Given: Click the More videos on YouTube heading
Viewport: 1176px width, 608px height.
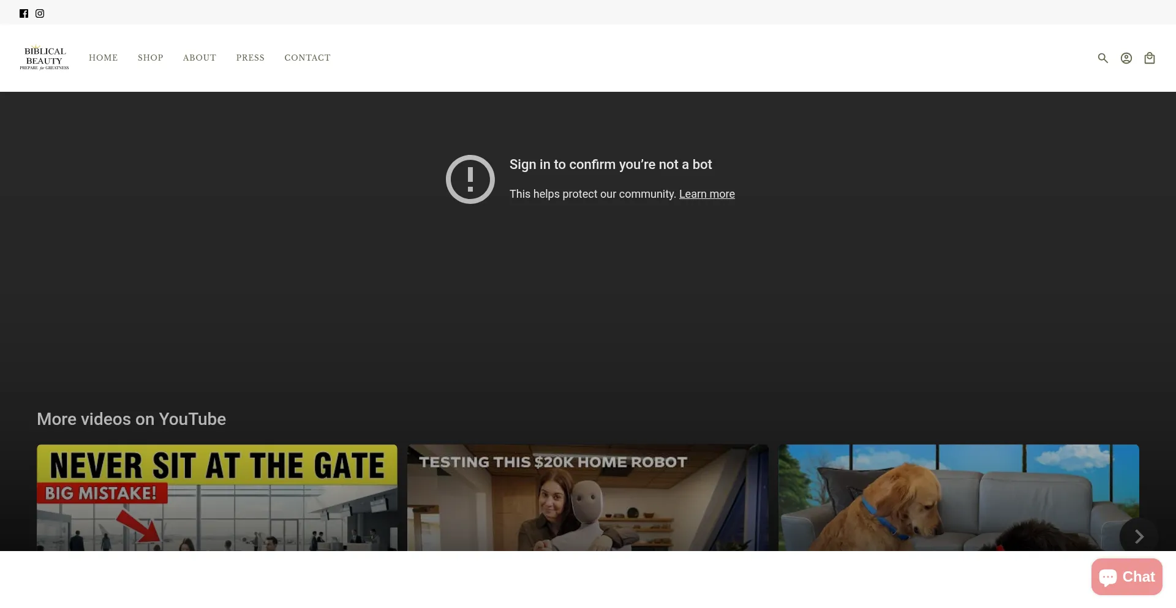Looking at the screenshot, I should pyautogui.click(x=131, y=419).
